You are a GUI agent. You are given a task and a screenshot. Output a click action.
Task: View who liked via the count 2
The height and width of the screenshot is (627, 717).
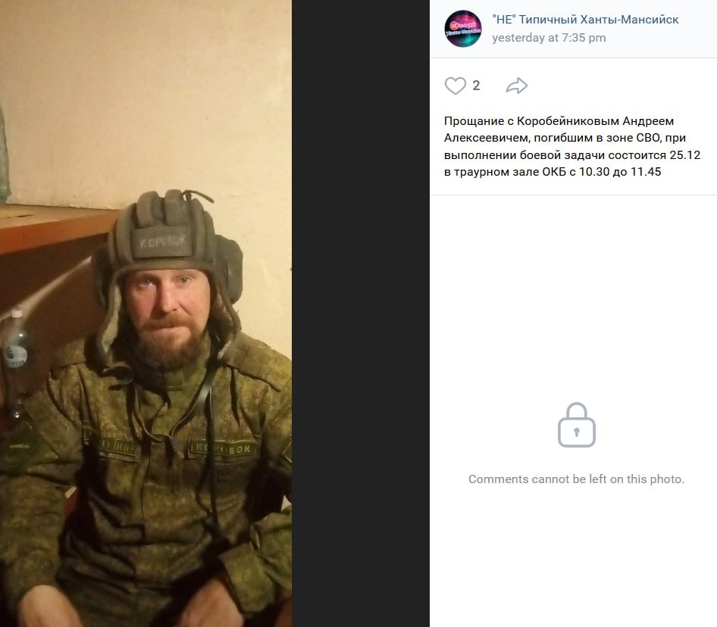(476, 86)
